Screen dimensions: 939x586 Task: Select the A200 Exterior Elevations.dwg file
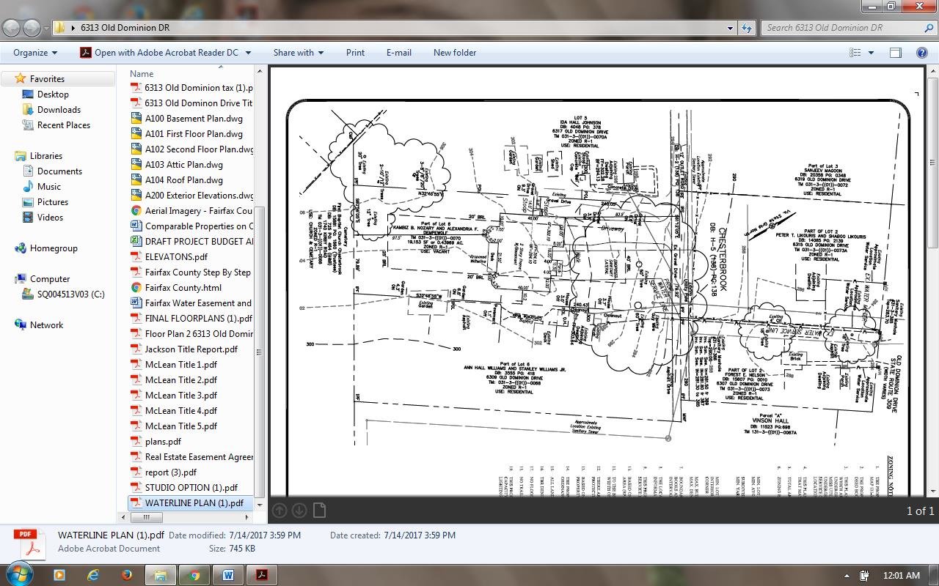click(191, 196)
